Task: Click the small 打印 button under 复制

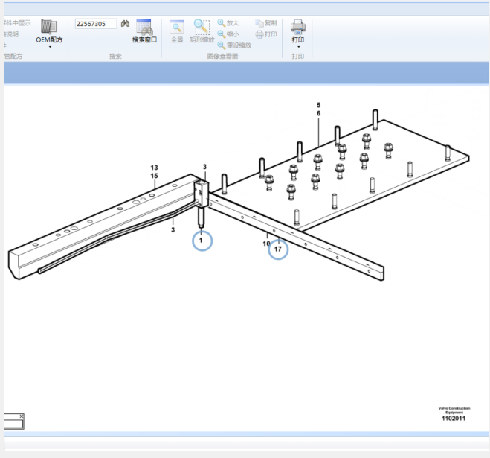Action: 265,34
